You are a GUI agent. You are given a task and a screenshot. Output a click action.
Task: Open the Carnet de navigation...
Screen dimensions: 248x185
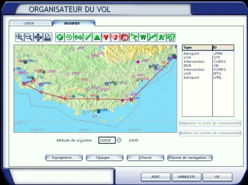click(x=190, y=158)
